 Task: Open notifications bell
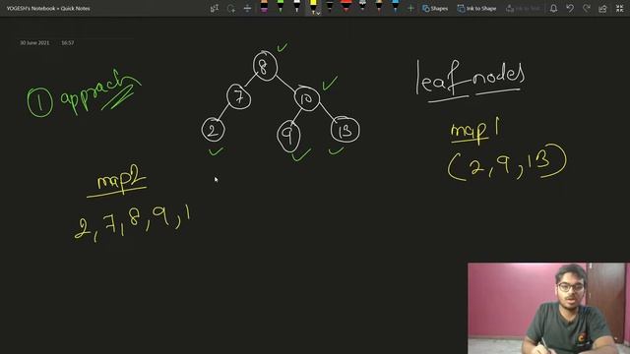pyautogui.click(x=553, y=8)
